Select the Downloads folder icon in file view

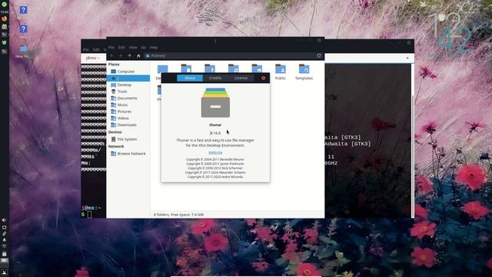click(210, 68)
